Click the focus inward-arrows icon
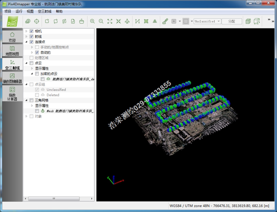Screen dimensions: 277x212 [118, 21]
